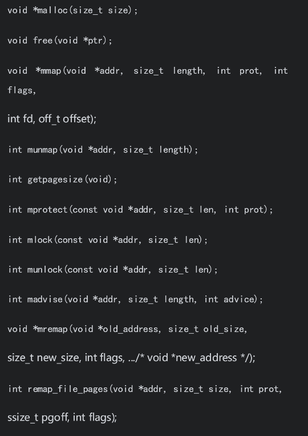Click the getpagesize(void) line

(63, 179)
